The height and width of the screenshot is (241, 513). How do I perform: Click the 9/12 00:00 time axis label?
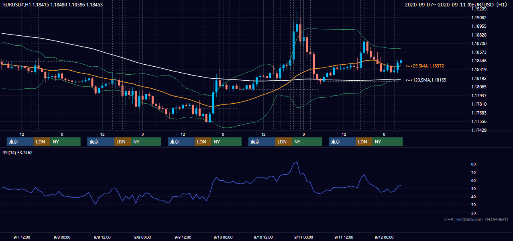[384, 237]
